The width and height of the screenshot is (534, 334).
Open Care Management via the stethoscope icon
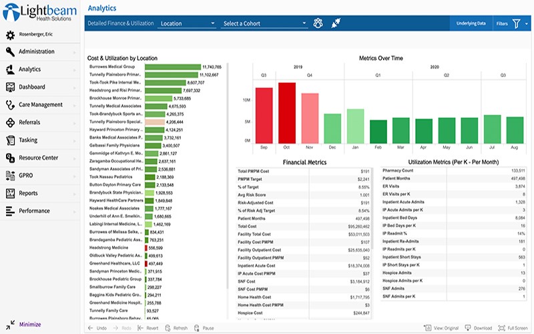[x=10, y=105]
